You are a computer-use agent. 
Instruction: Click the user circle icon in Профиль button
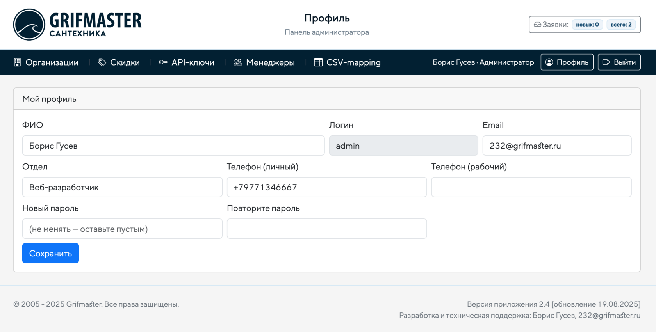[x=549, y=62]
